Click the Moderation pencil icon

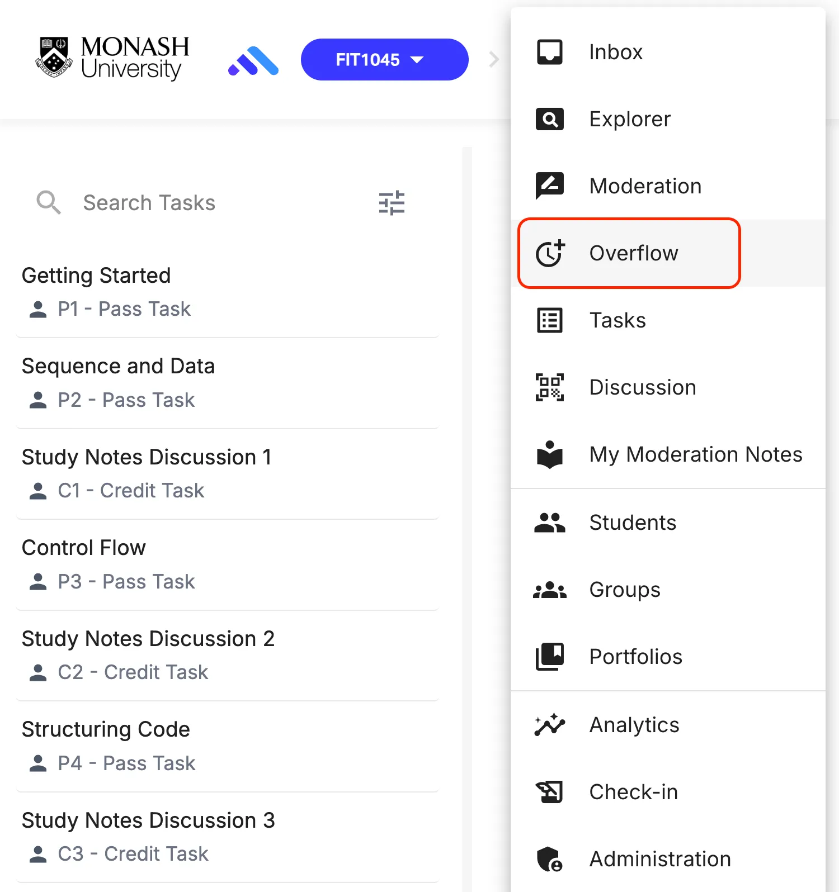[549, 186]
